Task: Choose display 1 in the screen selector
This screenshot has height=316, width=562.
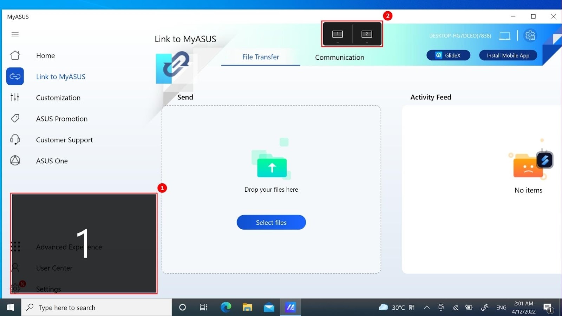Action: (x=338, y=34)
